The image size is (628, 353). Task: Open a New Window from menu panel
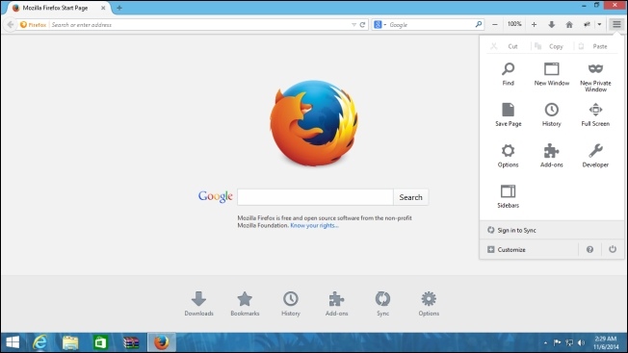(552, 74)
